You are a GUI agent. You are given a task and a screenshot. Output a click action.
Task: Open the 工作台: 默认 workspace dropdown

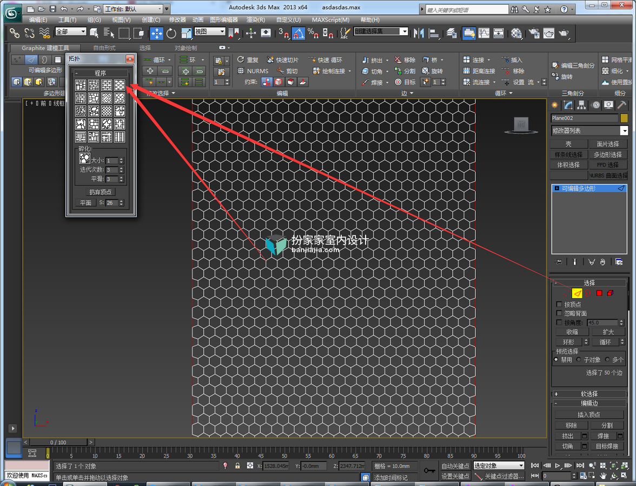coord(133,9)
